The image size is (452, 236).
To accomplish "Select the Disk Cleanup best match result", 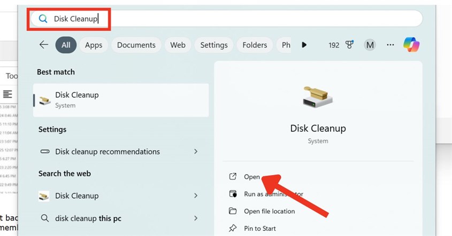I will (121, 100).
